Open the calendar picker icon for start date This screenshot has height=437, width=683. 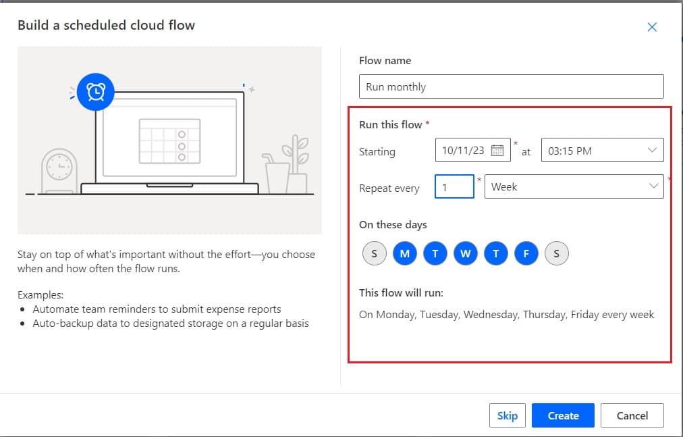[x=497, y=151]
